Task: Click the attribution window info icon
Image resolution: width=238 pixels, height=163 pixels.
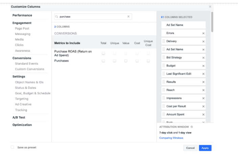Action: point(192,127)
